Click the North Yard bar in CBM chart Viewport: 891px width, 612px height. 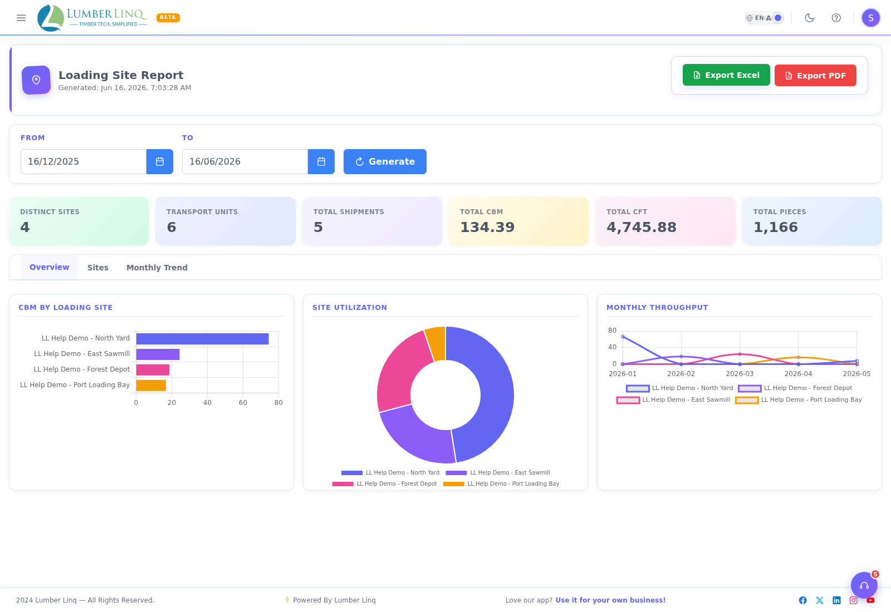[x=202, y=339]
